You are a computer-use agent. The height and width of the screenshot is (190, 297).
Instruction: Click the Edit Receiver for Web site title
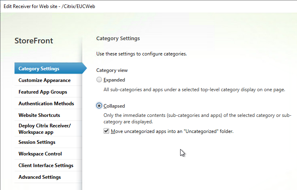(49, 6)
